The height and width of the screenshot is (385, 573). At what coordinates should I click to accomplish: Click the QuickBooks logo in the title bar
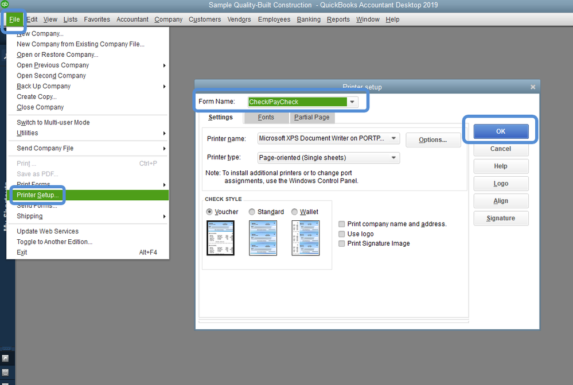point(5,3)
